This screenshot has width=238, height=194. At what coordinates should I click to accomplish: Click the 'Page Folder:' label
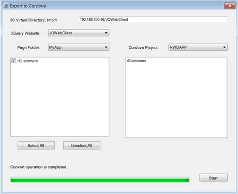(29, 48)
